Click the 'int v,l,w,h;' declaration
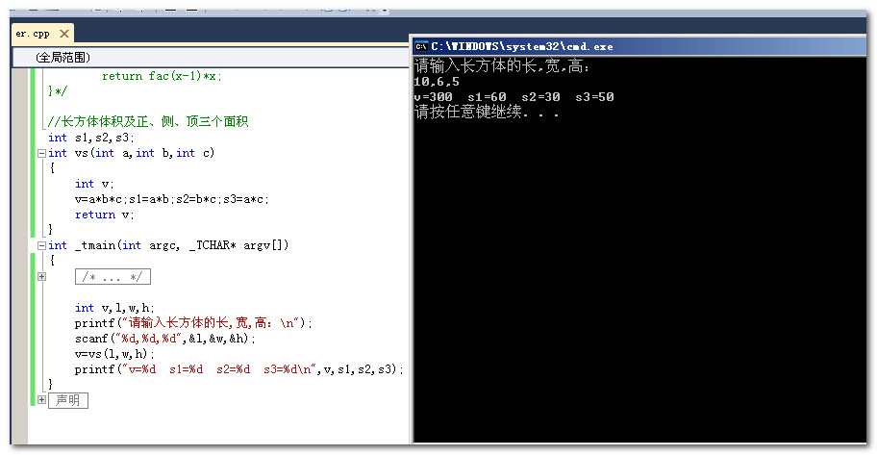This screenshot has height=455, width=877. [114, 308]
